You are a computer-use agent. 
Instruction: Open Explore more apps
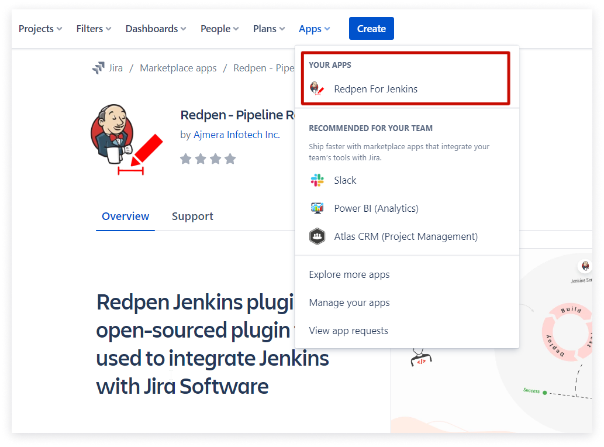point(350,275)
